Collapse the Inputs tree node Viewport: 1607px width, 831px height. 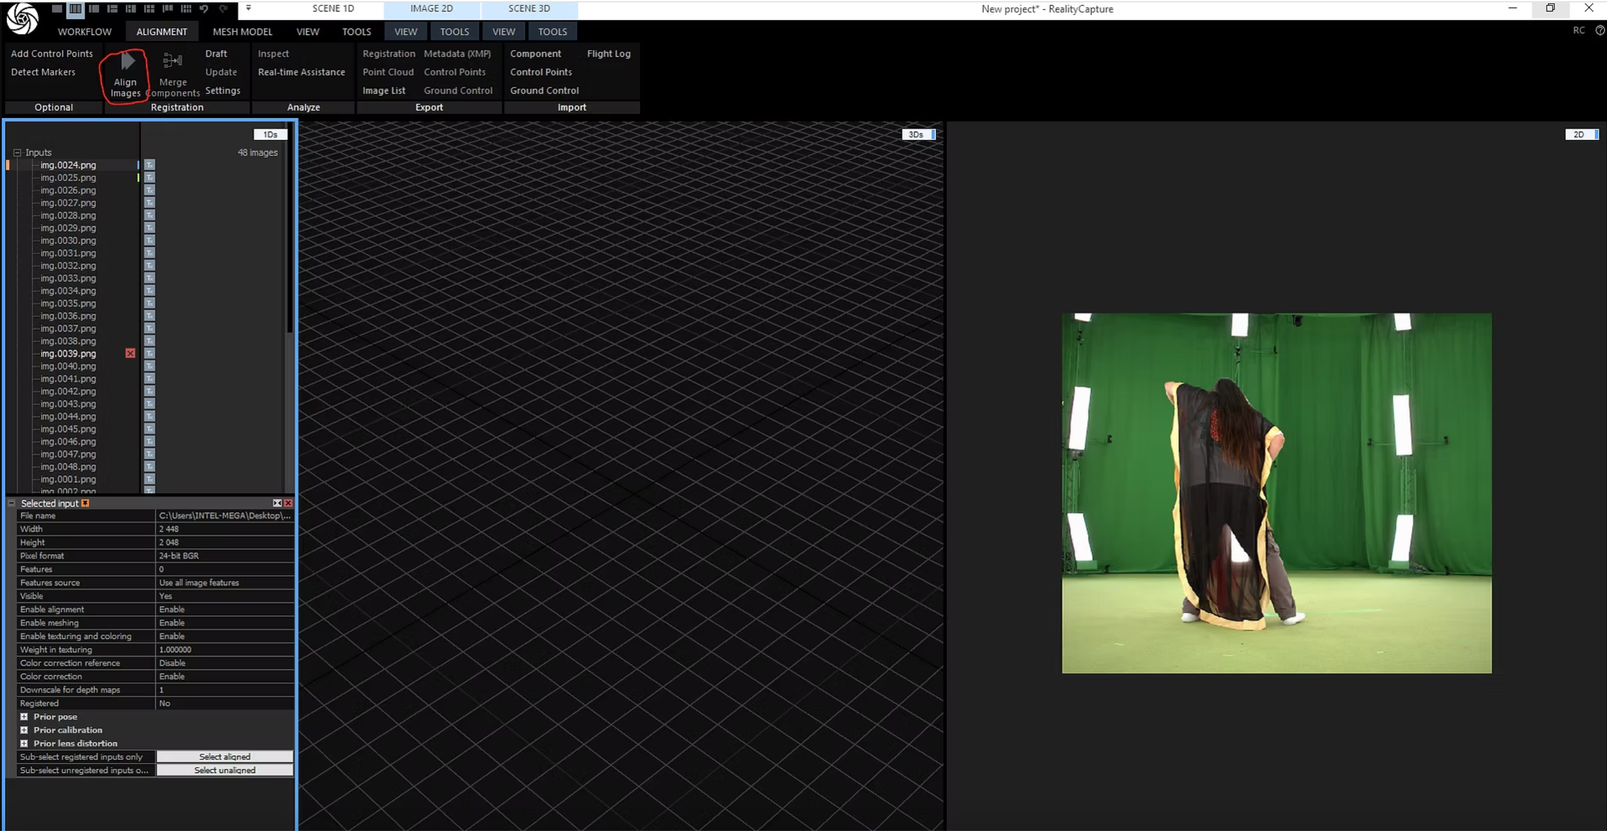click(18, 153)
